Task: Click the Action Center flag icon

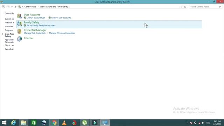Action: click(191, 123)
